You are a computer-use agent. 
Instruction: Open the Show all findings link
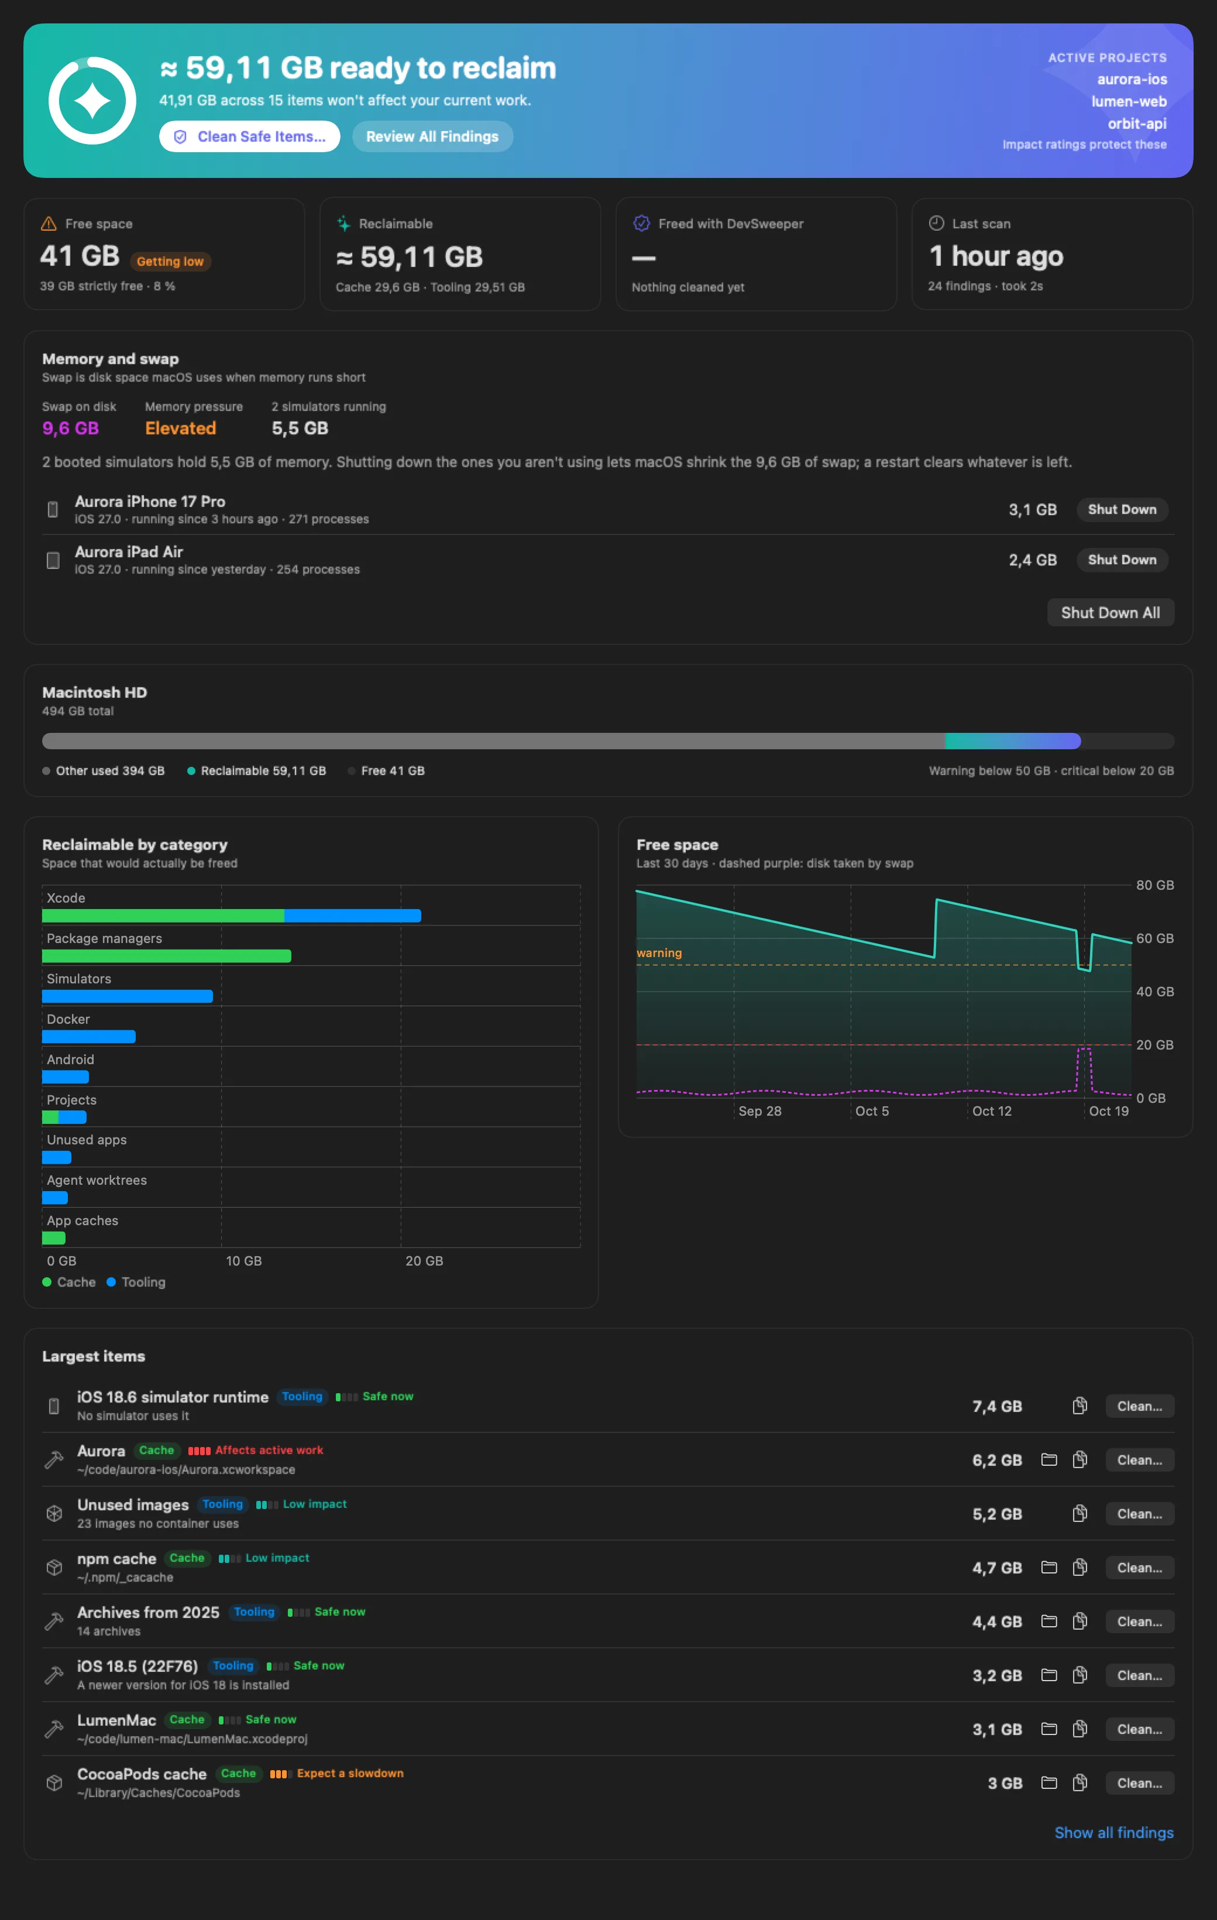(1113, 1832)
